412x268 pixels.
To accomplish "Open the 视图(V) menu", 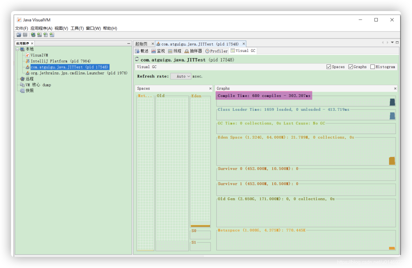I will [x=61, y=28].
